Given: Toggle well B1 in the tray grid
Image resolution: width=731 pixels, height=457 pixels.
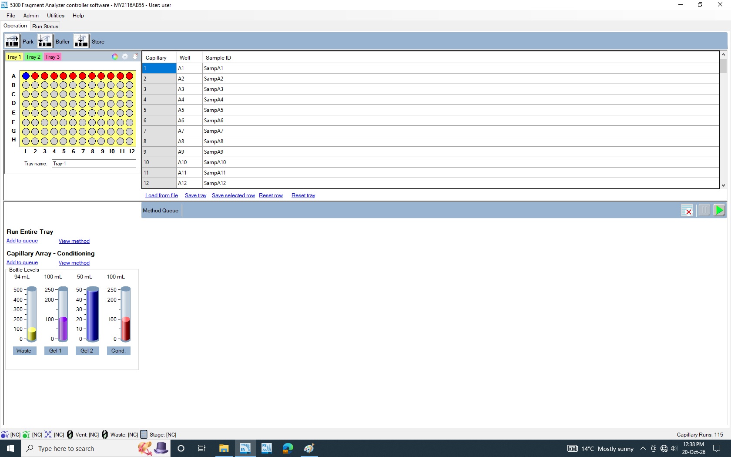Looking at the screenshot, I should coord(26,85).
